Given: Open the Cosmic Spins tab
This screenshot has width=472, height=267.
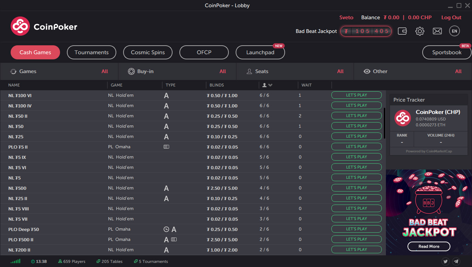Looking at the screenshot, I should tap(148, 53).
